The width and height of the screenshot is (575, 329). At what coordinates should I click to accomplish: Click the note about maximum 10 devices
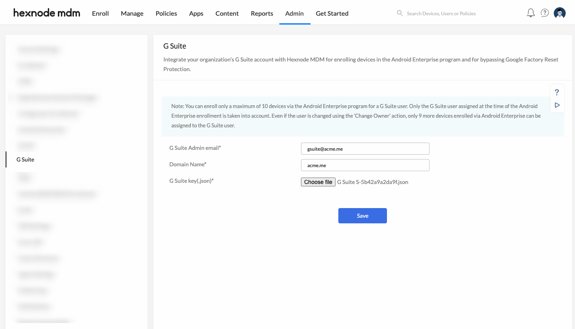pyautogui.click(x=362, y=116)
